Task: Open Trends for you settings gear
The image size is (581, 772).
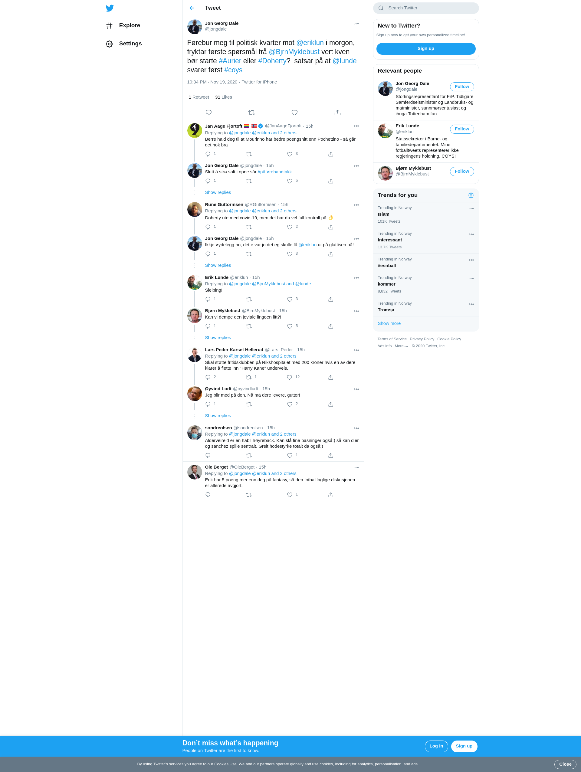Action: pos(471,195)
